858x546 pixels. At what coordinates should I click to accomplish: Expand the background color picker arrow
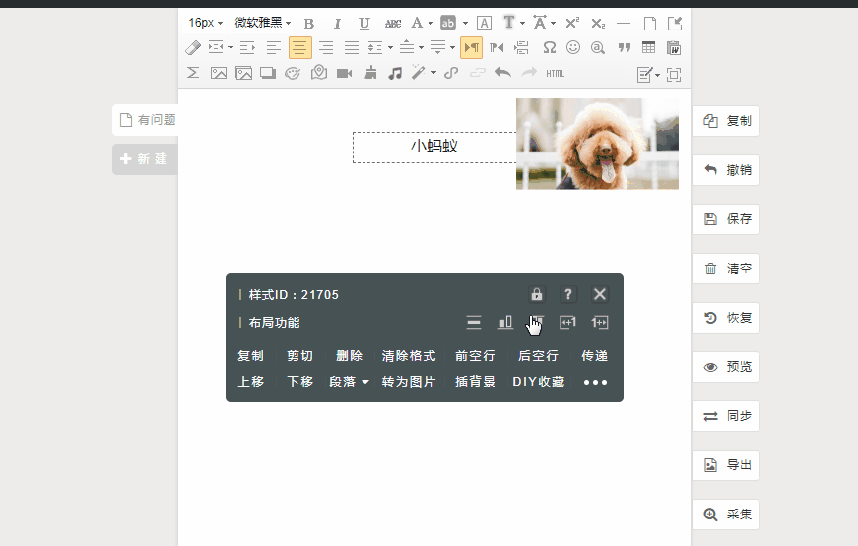point(465,23)
